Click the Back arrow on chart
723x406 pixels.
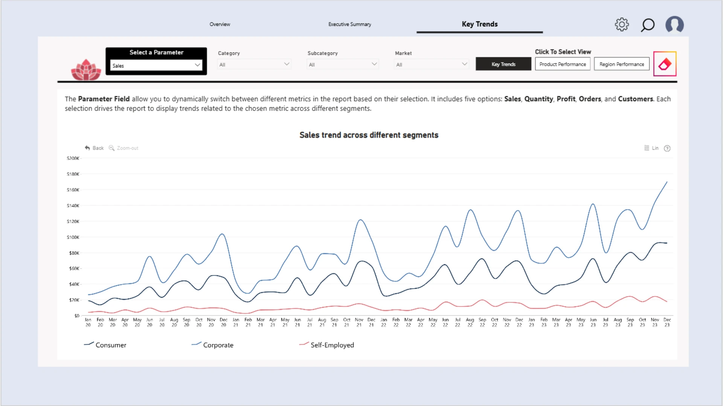point(94,148)
